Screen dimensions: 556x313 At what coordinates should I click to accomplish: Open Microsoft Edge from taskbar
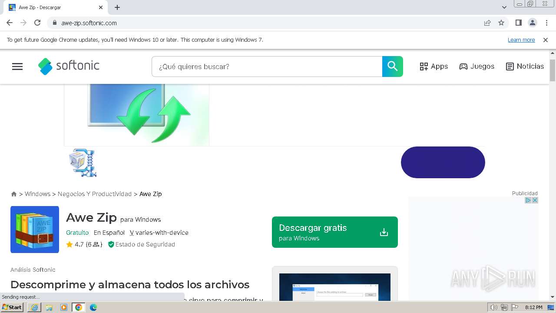(x=93, y=307)
